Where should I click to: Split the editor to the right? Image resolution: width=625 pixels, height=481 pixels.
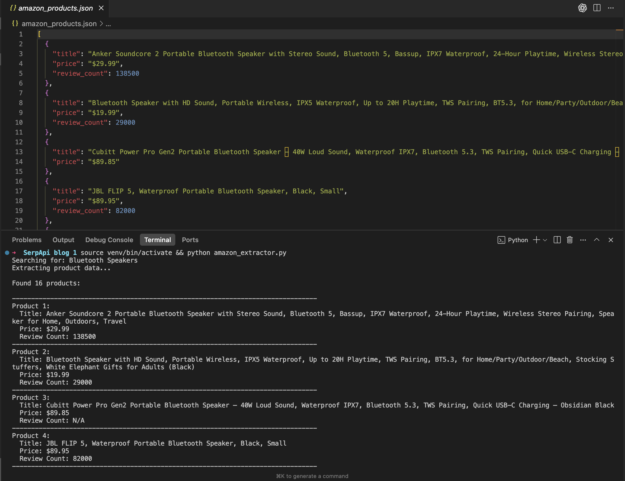(597, 8)
